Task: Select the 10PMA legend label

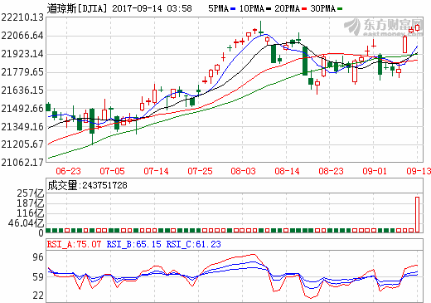Action: (252, 8)
